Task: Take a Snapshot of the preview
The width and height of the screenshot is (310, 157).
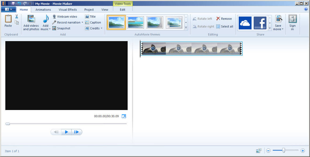Action: [61, 28]
